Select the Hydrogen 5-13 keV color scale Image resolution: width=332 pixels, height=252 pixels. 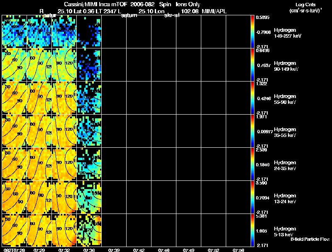253,230
